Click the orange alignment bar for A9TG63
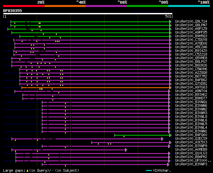The height and width of the screenshot is (173, 213). 96,88
